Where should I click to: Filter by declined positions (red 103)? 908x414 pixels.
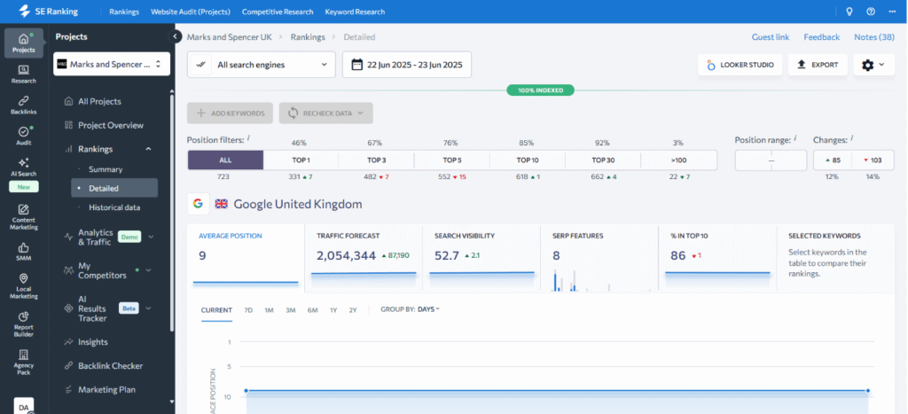pos(872,160)
